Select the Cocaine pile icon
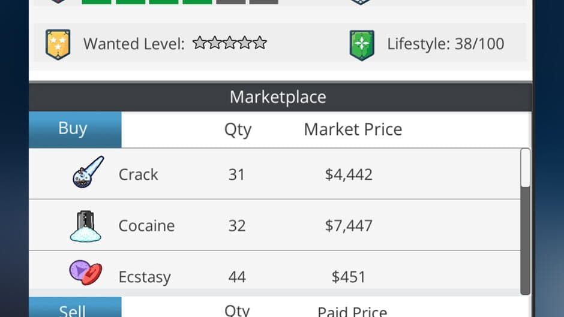 [x=86, y=225]
